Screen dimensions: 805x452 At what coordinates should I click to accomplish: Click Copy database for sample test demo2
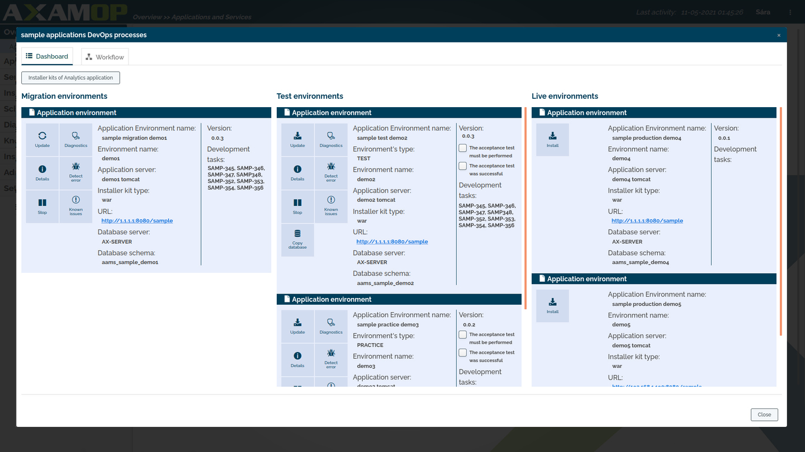tap(297, 240)
